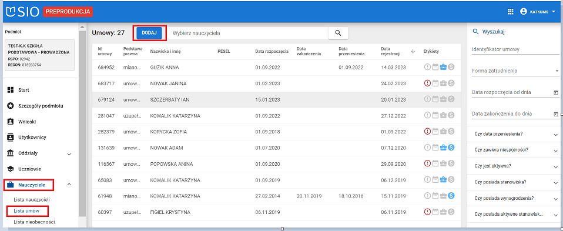
Task: Click warning icon for contract 281047
Action: 427,115
